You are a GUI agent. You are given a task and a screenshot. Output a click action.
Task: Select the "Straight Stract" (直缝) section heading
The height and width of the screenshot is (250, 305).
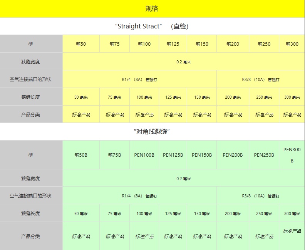click(152, 26)
